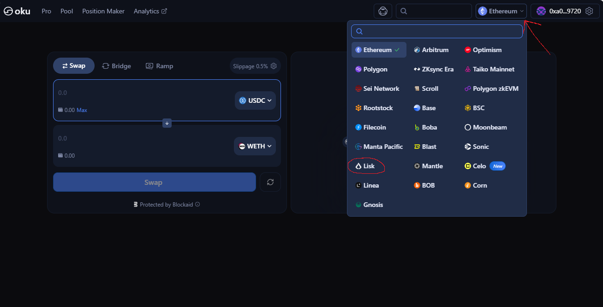Viewport: 603px width, 307px height.
Task: Select Linea network
Action: tap(367, 185)
